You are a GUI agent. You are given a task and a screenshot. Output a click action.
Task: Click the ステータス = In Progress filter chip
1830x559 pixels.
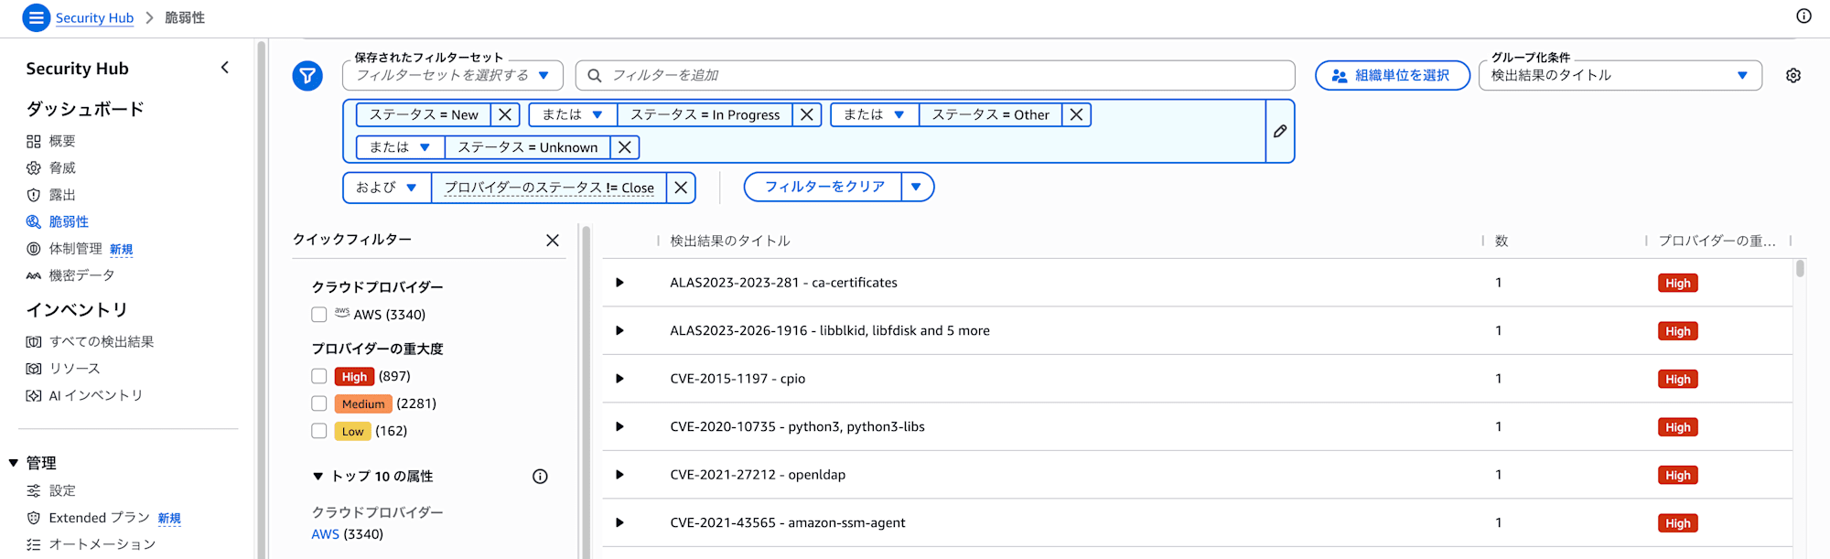coord(705,114)
